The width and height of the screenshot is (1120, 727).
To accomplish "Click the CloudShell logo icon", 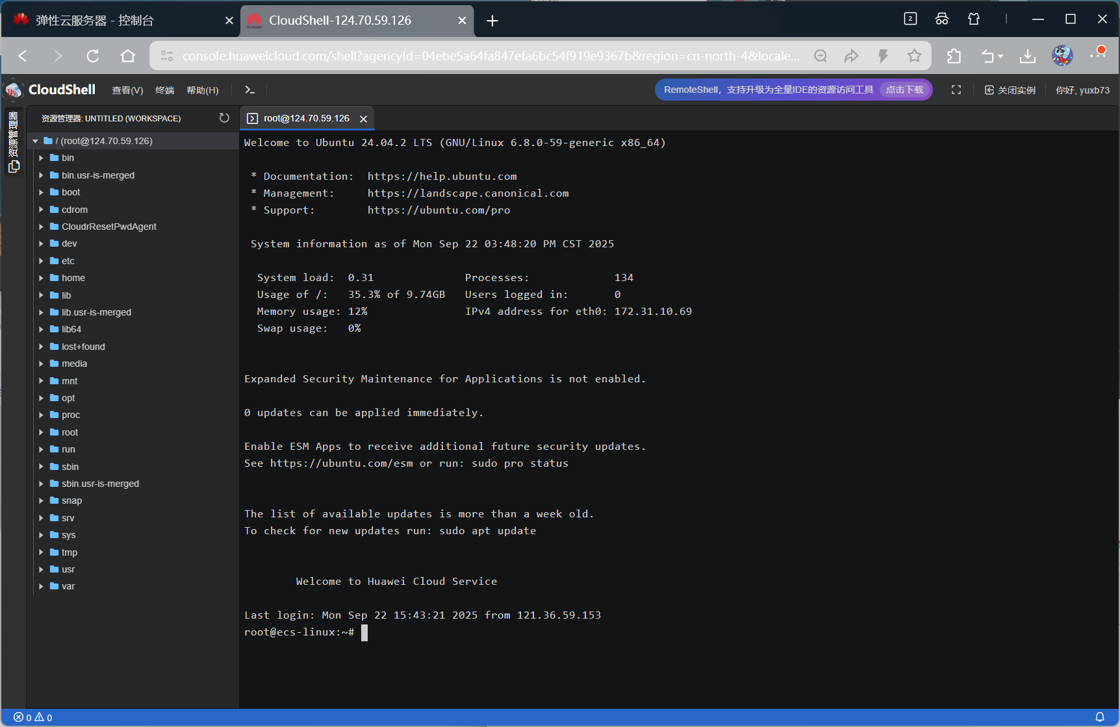I will tap(14, 90).
